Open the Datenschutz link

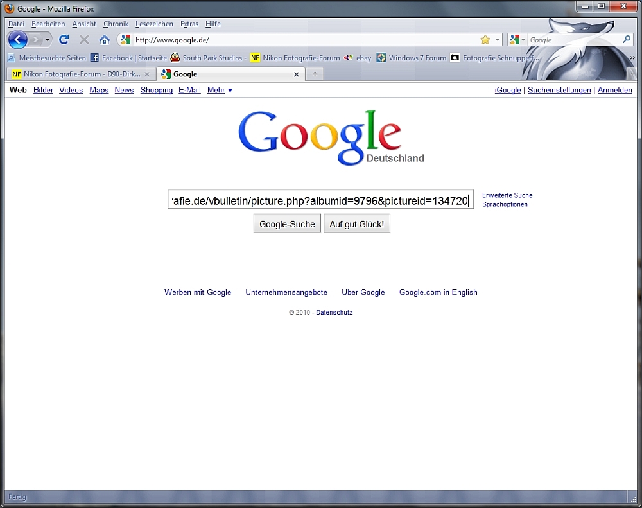[334, 312]
